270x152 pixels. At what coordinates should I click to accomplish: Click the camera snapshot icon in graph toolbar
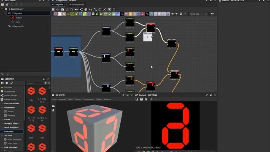point(62,9)
